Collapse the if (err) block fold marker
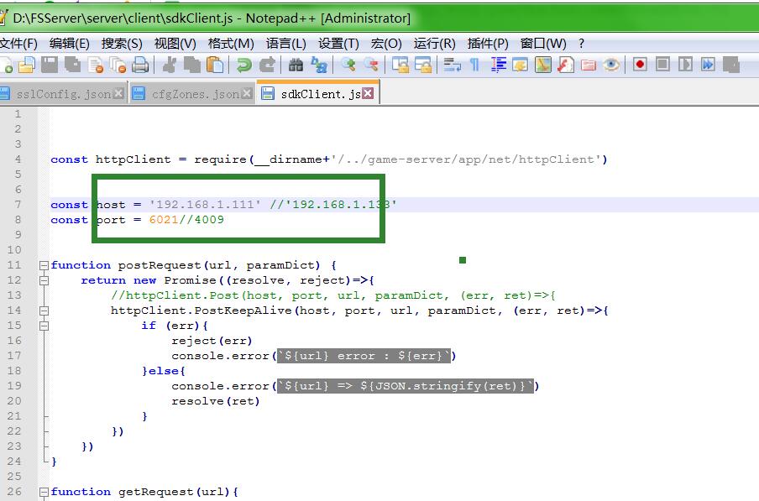The width and height of the screenshot is (759, 501). (x=44, y=326)
